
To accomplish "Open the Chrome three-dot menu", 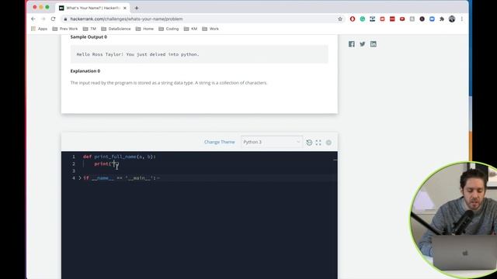I will click(x=462, y=19).
